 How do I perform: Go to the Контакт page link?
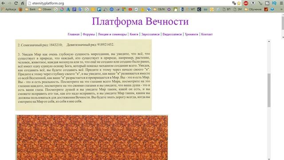(207, 34)
